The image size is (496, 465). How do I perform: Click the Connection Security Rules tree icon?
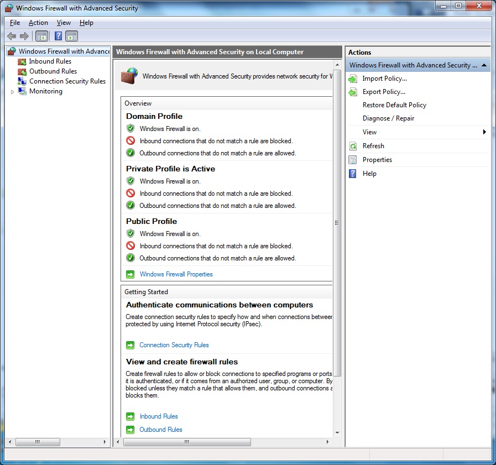coord(22,81)
